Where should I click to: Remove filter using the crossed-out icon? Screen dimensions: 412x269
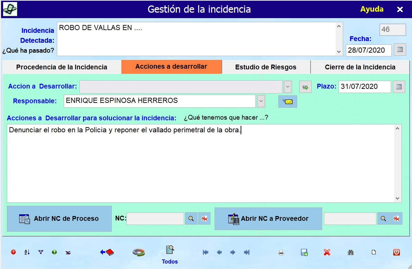(x=68, y=252)
